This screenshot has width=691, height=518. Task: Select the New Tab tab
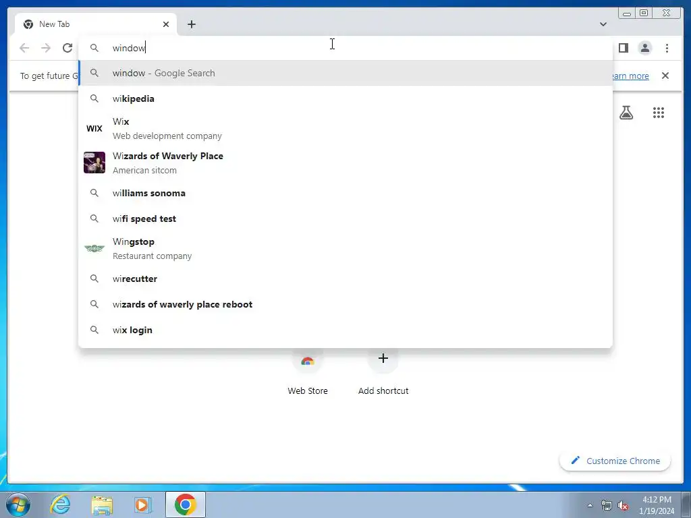coord(96,24)
